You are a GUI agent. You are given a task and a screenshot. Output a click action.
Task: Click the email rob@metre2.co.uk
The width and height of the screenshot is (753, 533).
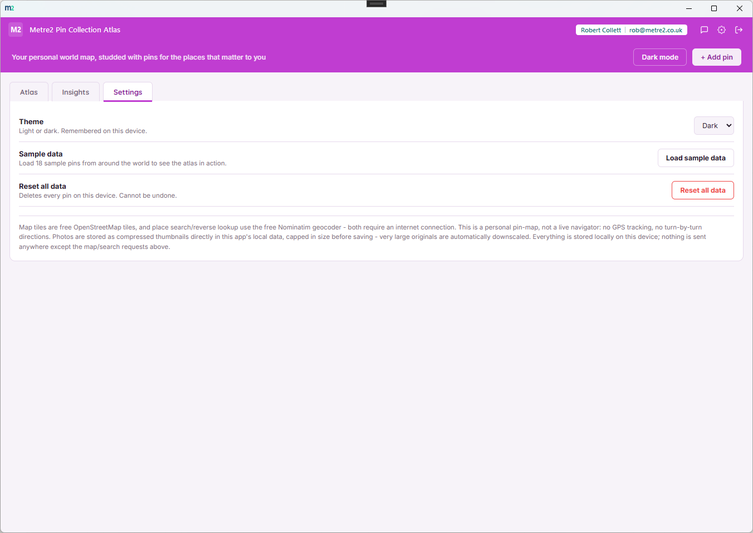(656, 30)
